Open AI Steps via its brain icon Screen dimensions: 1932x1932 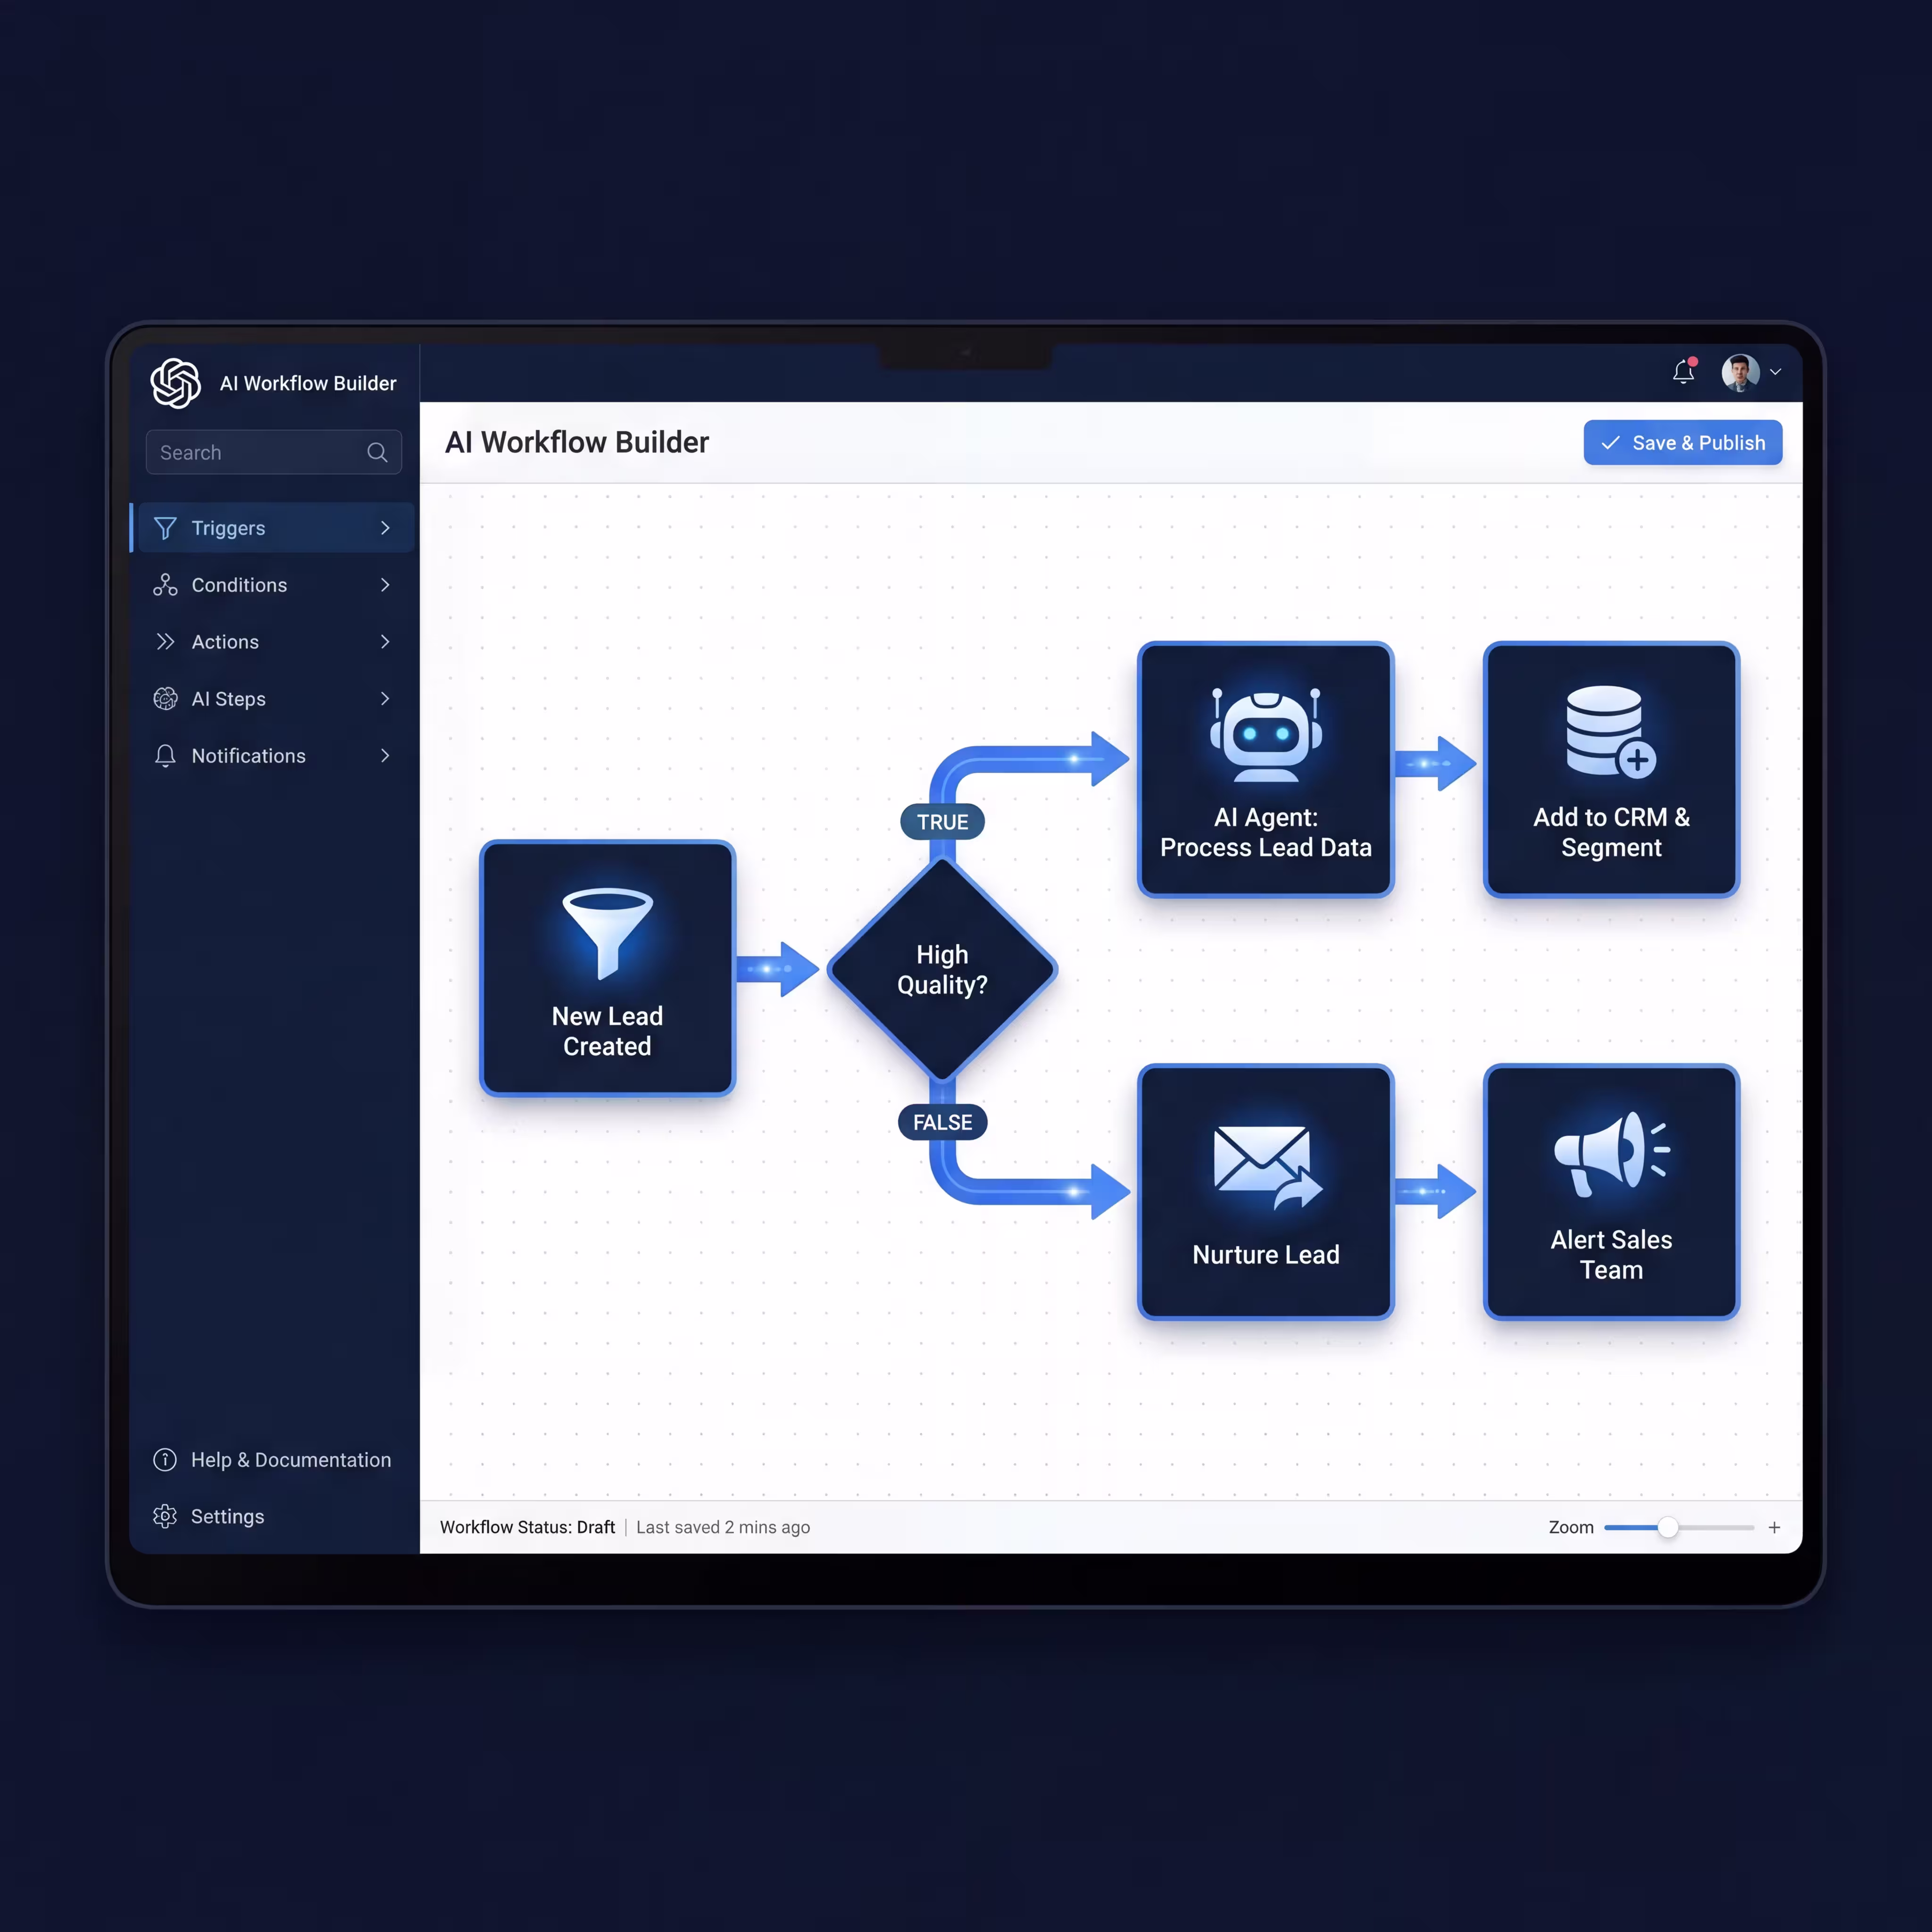pos(166,699)
